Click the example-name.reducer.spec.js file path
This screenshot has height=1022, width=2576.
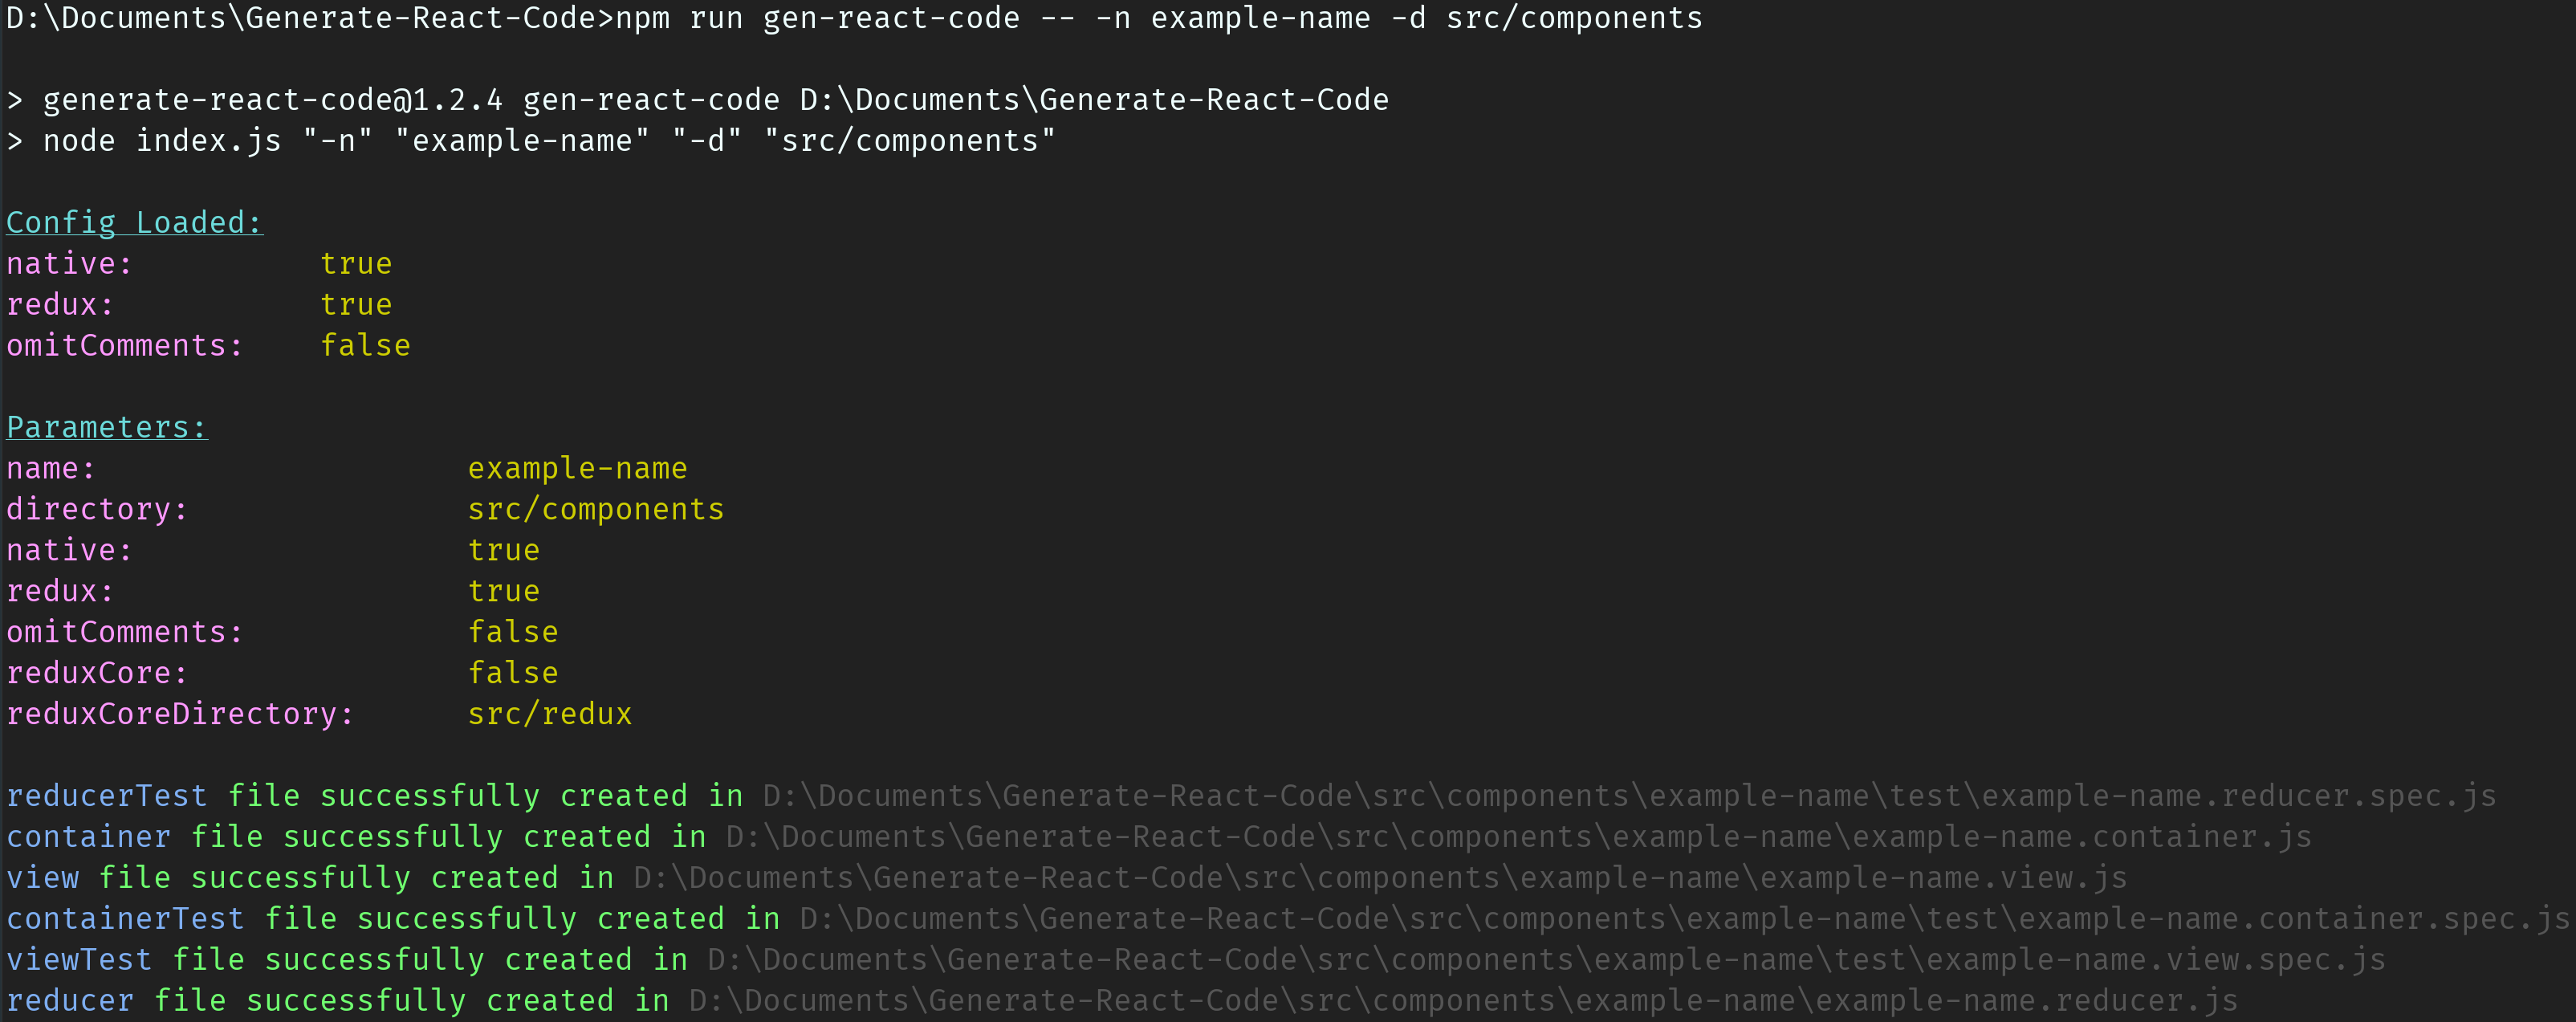coord(1629,796)
